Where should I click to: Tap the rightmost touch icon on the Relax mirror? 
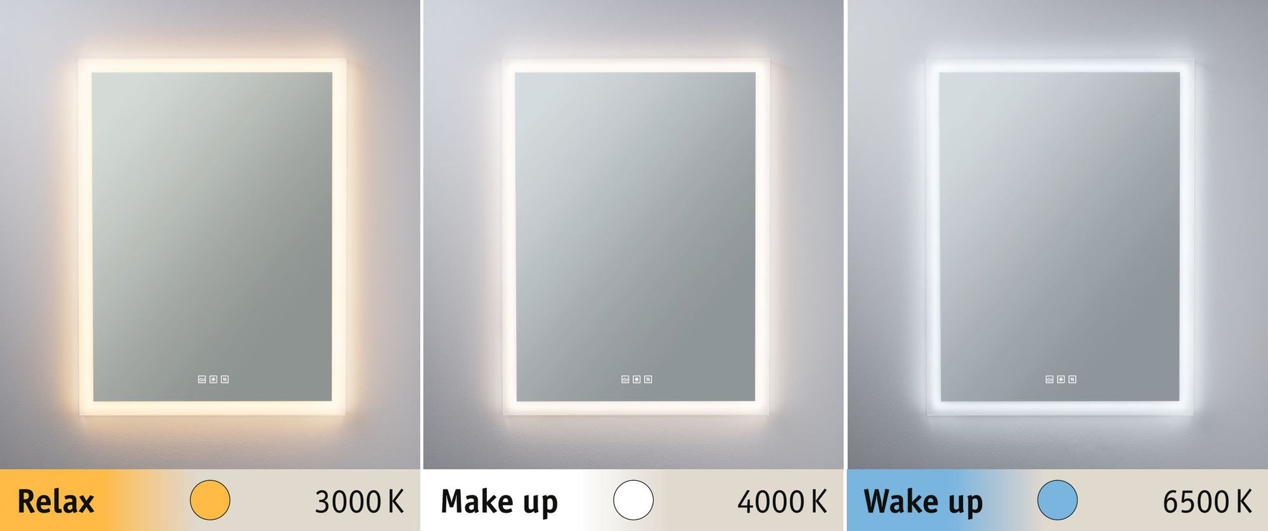[x=225, y=379]
